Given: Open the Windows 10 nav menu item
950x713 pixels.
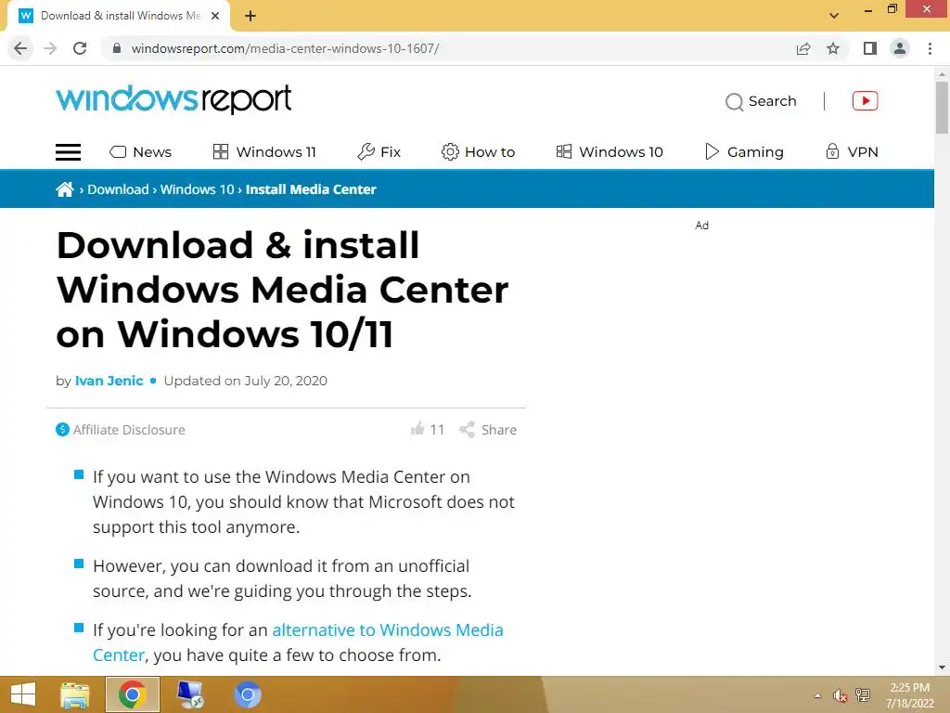Looking at the screenshot, I should coord(610,151).
